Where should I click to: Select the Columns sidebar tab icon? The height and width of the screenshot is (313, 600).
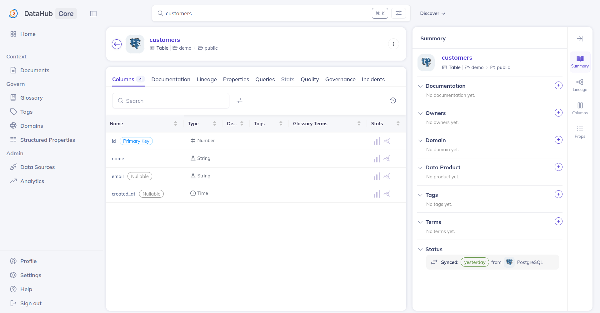click(580, 108)
